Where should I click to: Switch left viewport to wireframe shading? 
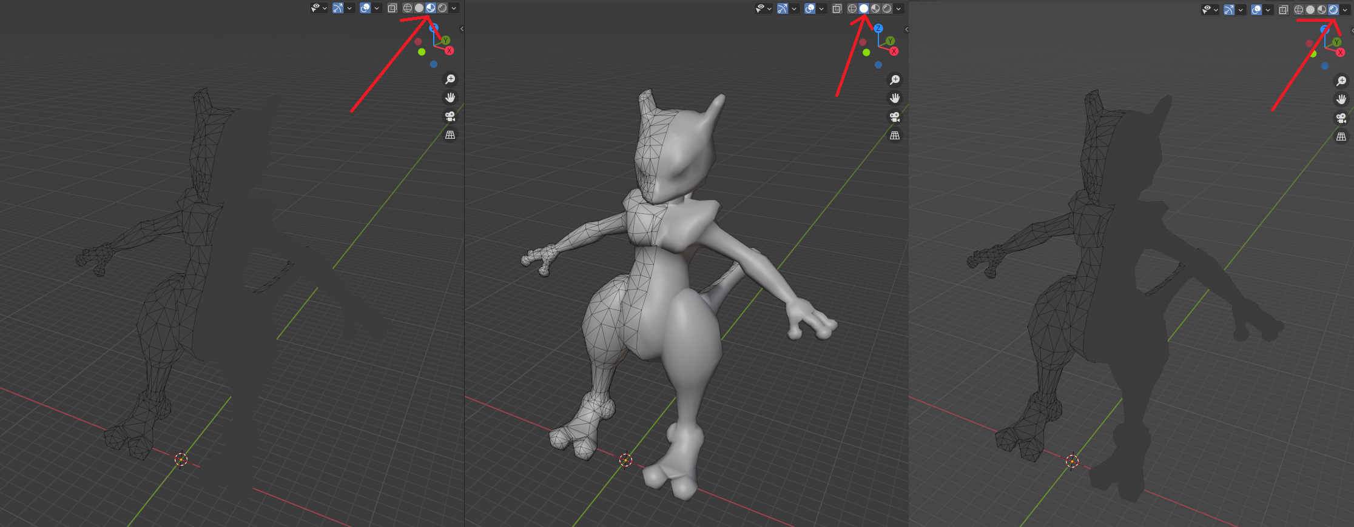click(408, 8)
